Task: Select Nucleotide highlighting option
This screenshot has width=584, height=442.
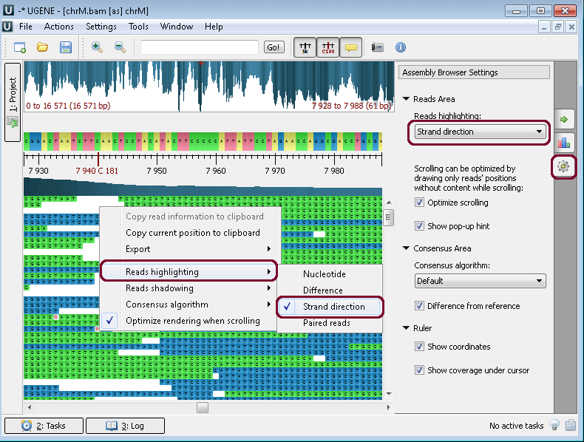Action: pyautogui.click(x=330, y=274)
